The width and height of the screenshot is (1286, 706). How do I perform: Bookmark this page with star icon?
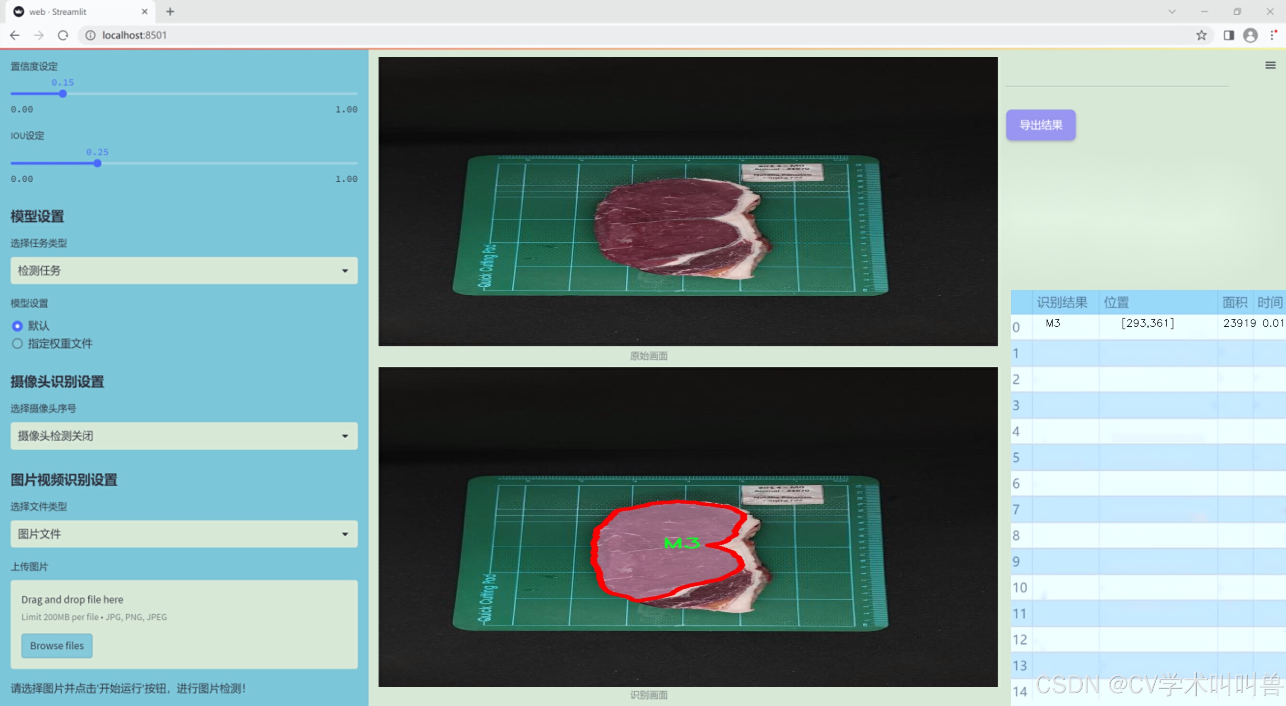(1201, 35)
